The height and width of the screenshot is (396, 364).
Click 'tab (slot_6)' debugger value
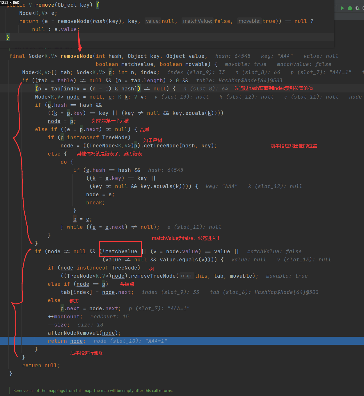point(264,292)
